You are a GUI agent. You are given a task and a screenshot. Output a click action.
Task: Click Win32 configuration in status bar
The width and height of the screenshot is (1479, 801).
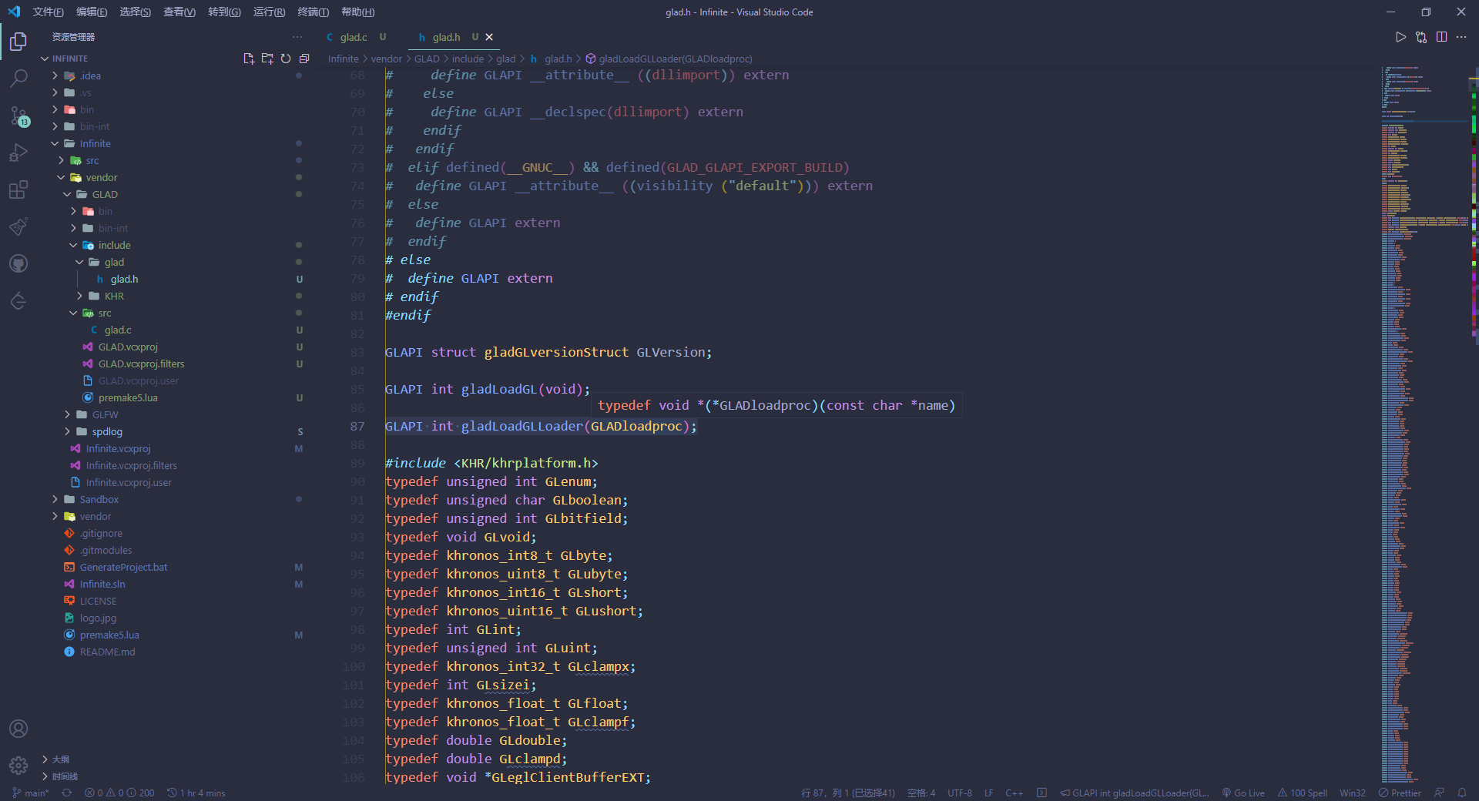tap(1352, 793)
